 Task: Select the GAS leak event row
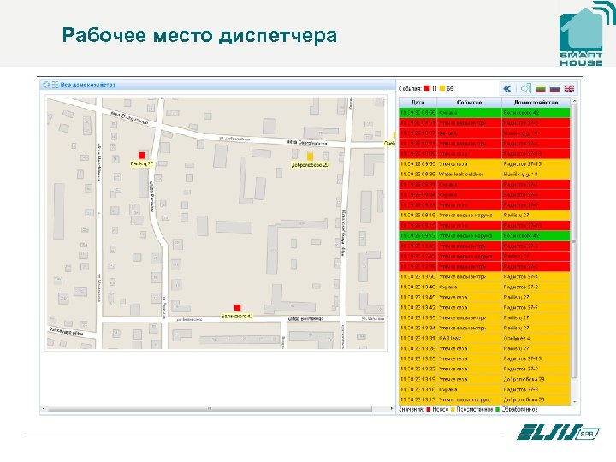pos(484,338)
